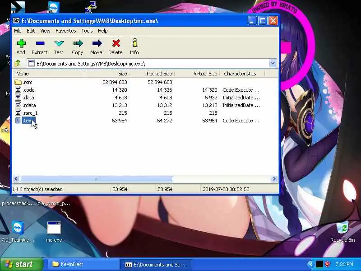Select the .code file icon
361x271 pixels.
point(18,89)
